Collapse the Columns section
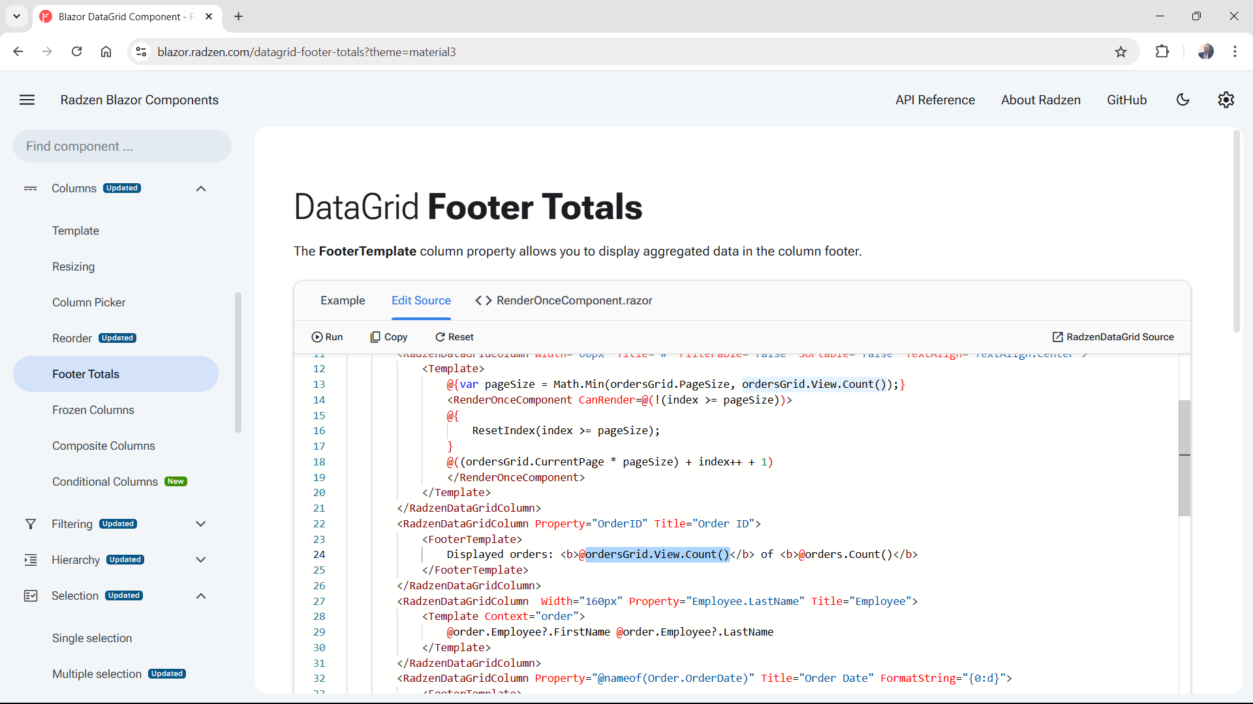 [201, 188]
